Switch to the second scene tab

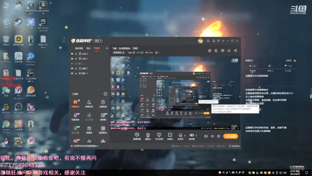[89, 48]
